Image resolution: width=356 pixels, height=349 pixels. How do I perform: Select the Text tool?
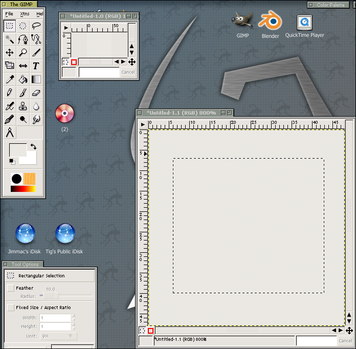click(36, 66)
